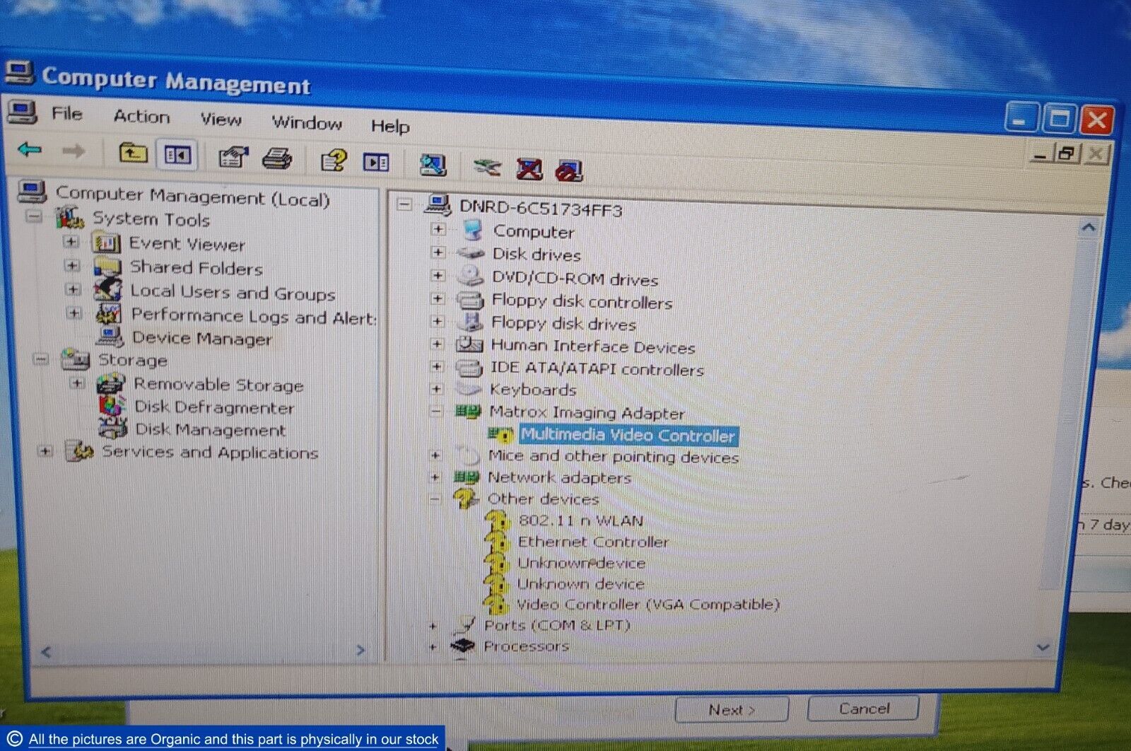Open the Window menu

point(307,123)
